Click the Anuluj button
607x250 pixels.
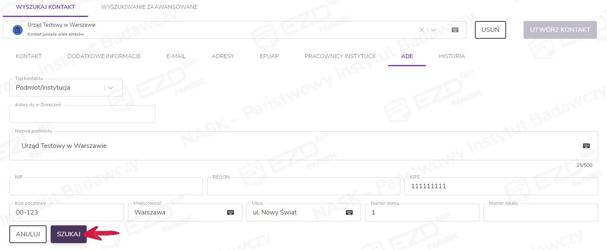(28, 234)
